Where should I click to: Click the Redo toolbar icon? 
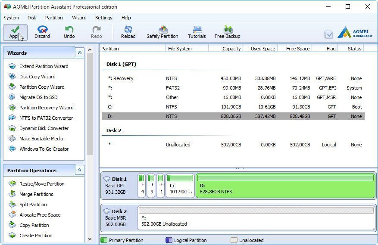(96, 32)
